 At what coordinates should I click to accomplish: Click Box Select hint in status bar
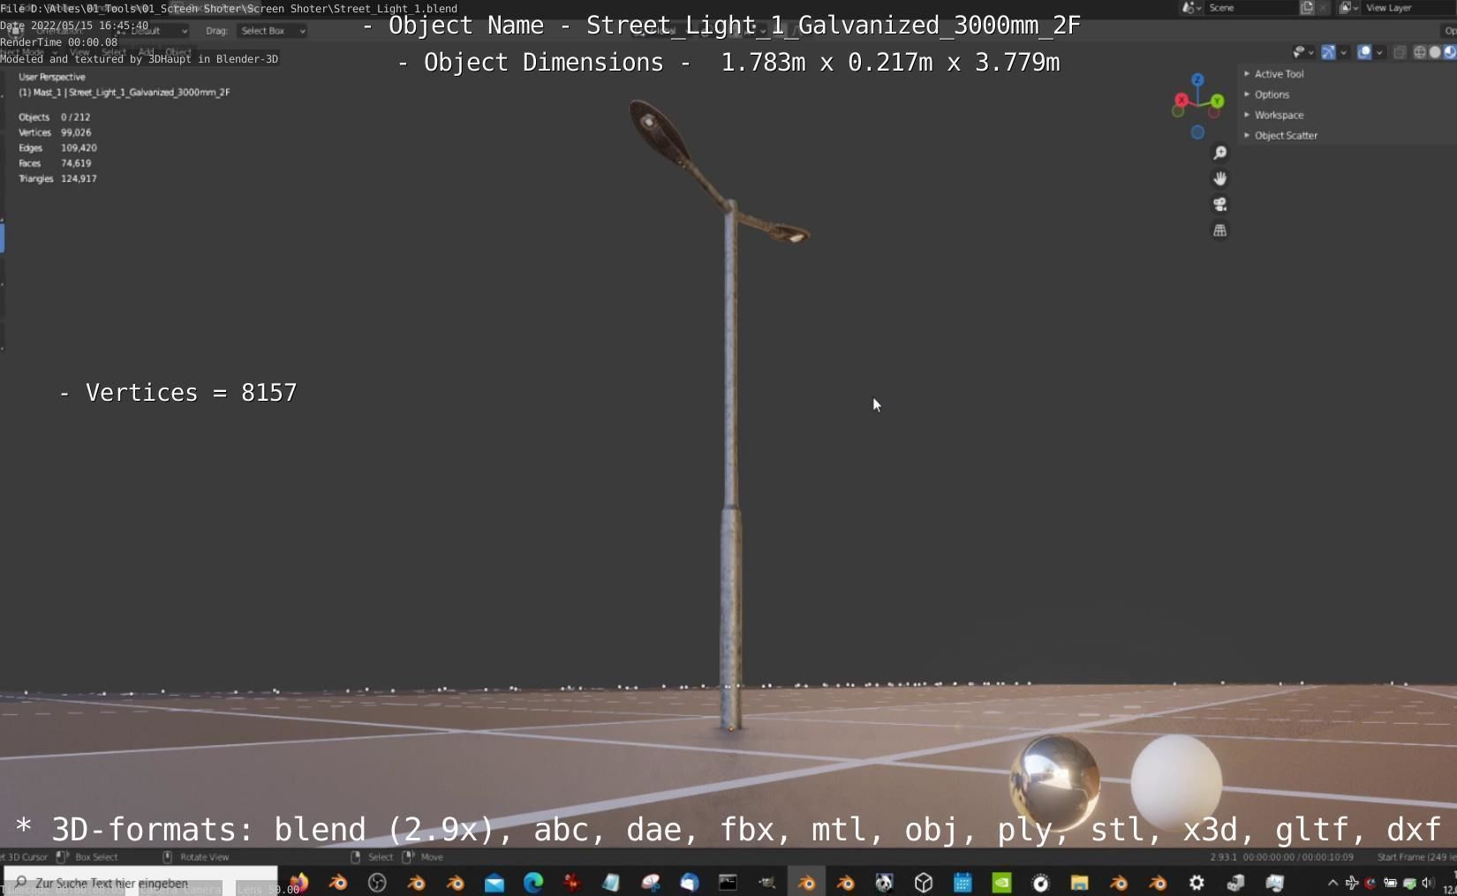(95, 857)
